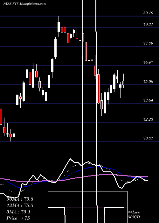159x223 pixels.
Task: Select the 79.31 price level label
Action: 148,25
